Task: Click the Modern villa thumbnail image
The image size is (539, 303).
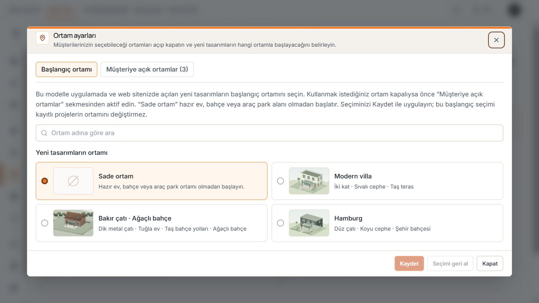Action: click(x=309, y=181)
